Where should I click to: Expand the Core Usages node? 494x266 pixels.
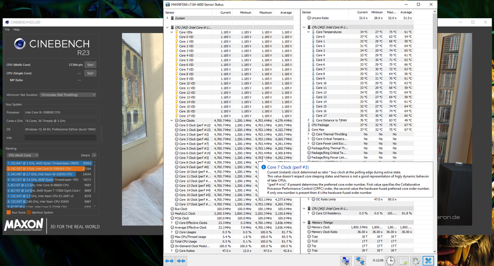click(172, 232)
